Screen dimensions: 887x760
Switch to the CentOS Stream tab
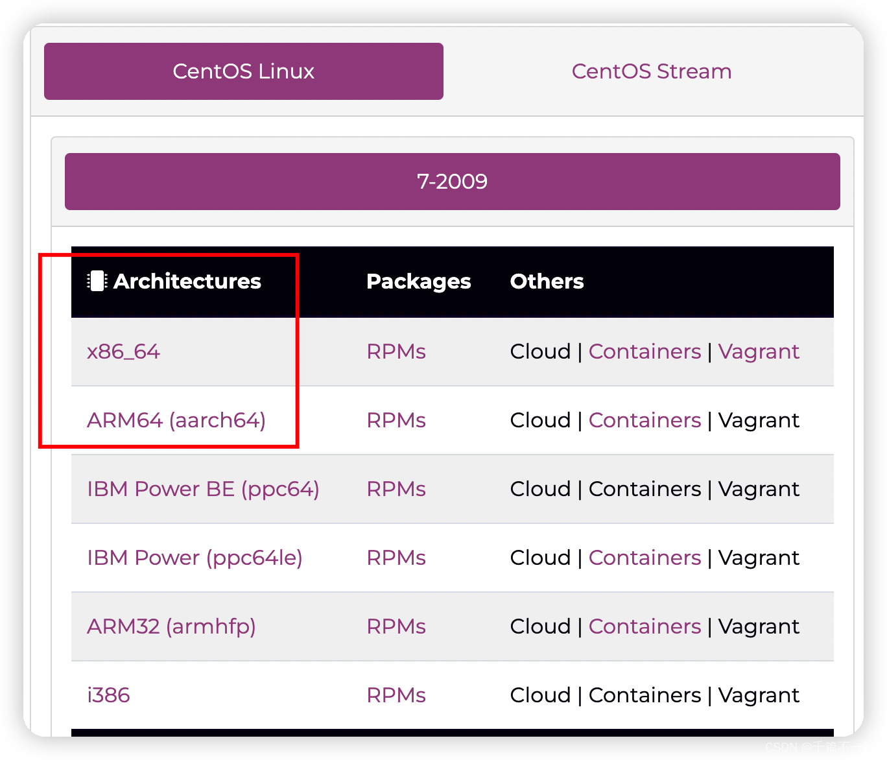click(652, 71)
